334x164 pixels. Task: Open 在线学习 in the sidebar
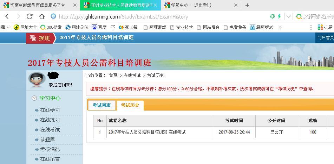tap(50, 110)
